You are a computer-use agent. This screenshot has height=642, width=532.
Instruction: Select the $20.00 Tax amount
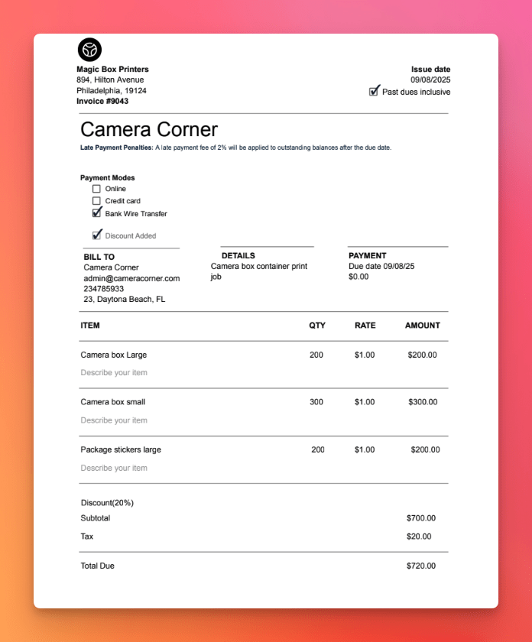pos(419,537)
